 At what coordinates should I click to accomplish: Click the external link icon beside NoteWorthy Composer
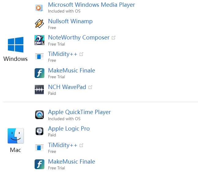[114, 38]
